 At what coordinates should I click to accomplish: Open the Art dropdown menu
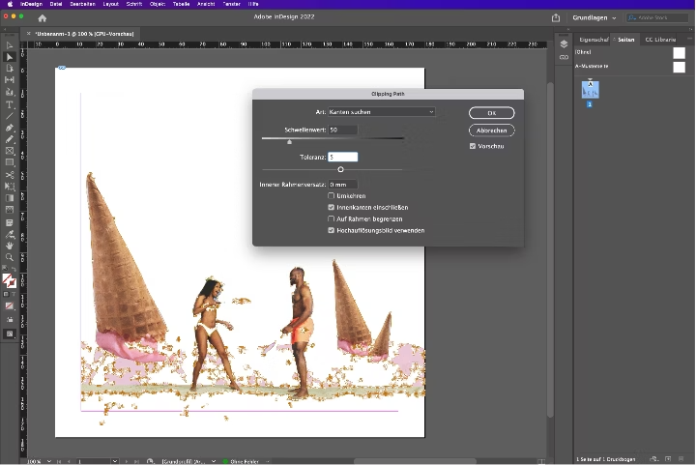pyautogui.click(x=382, y=112)
